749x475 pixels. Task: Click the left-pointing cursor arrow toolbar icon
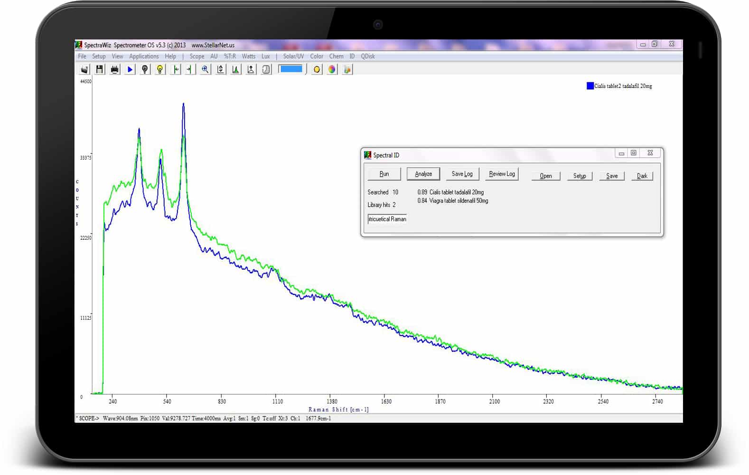(176, 69)
